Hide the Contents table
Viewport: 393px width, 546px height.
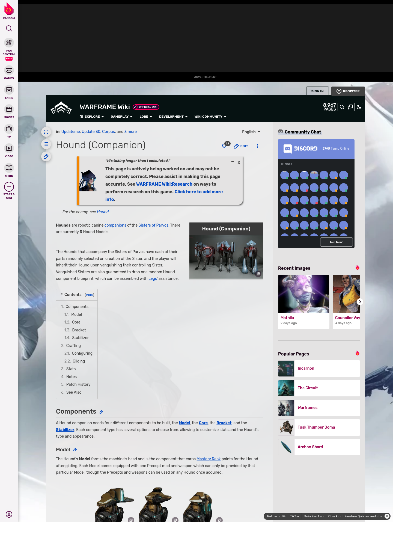[89, 295]
